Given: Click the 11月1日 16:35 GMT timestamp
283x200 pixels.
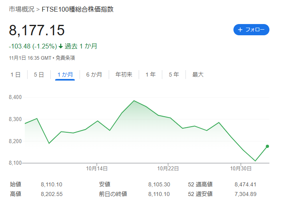Looking at the screenshot, I should pos(30,58).
